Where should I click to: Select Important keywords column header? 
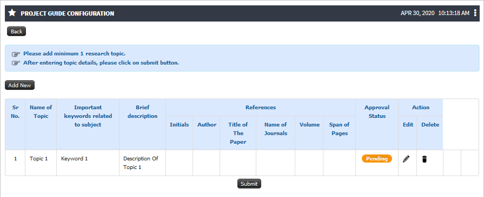pyautogui.click(x=88, y=124)
